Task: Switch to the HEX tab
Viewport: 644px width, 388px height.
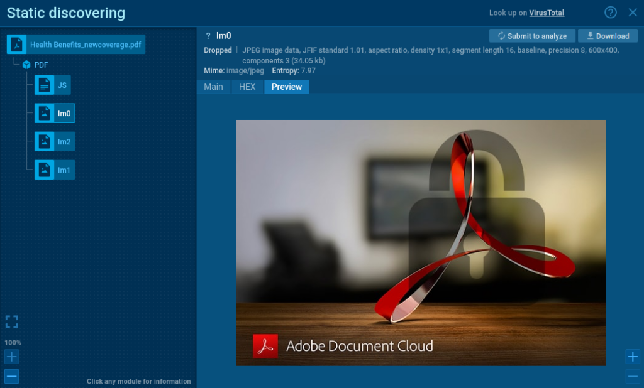Action: click(x=247, y=87)
